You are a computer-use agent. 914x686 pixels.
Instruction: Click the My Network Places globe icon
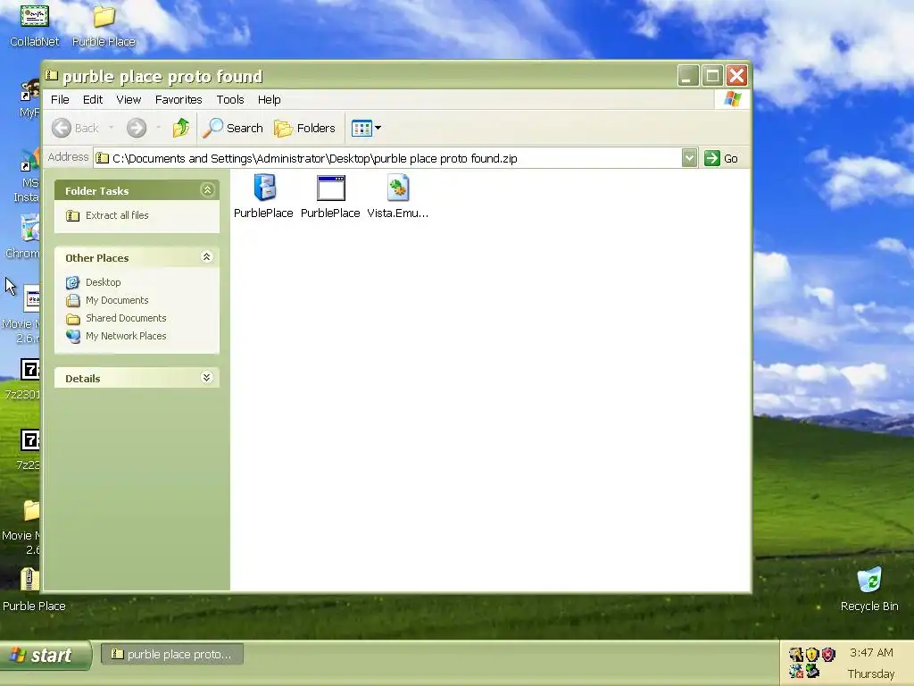pos(73,337)
